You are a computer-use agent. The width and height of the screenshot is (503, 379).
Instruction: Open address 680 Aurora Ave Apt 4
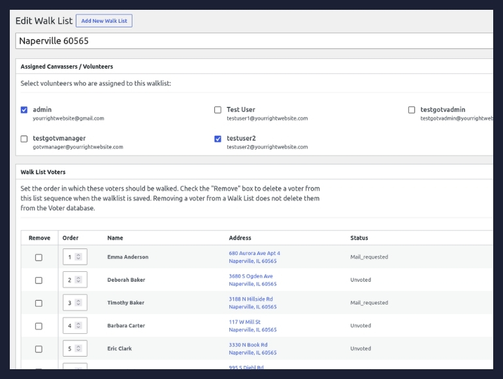click(254, 253)
